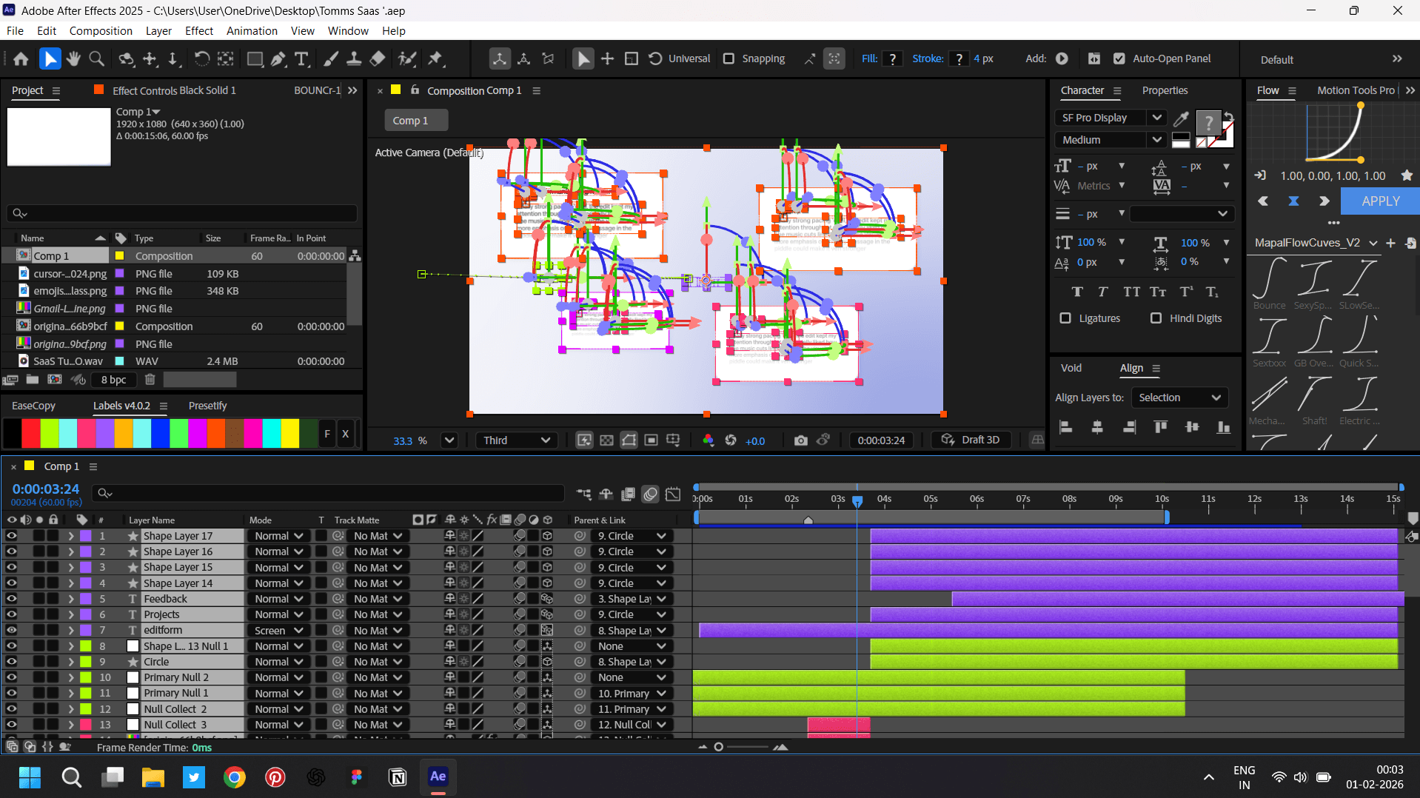Click the snapshot camera icon
1420x798 pixels.
[x=800, y=440]
